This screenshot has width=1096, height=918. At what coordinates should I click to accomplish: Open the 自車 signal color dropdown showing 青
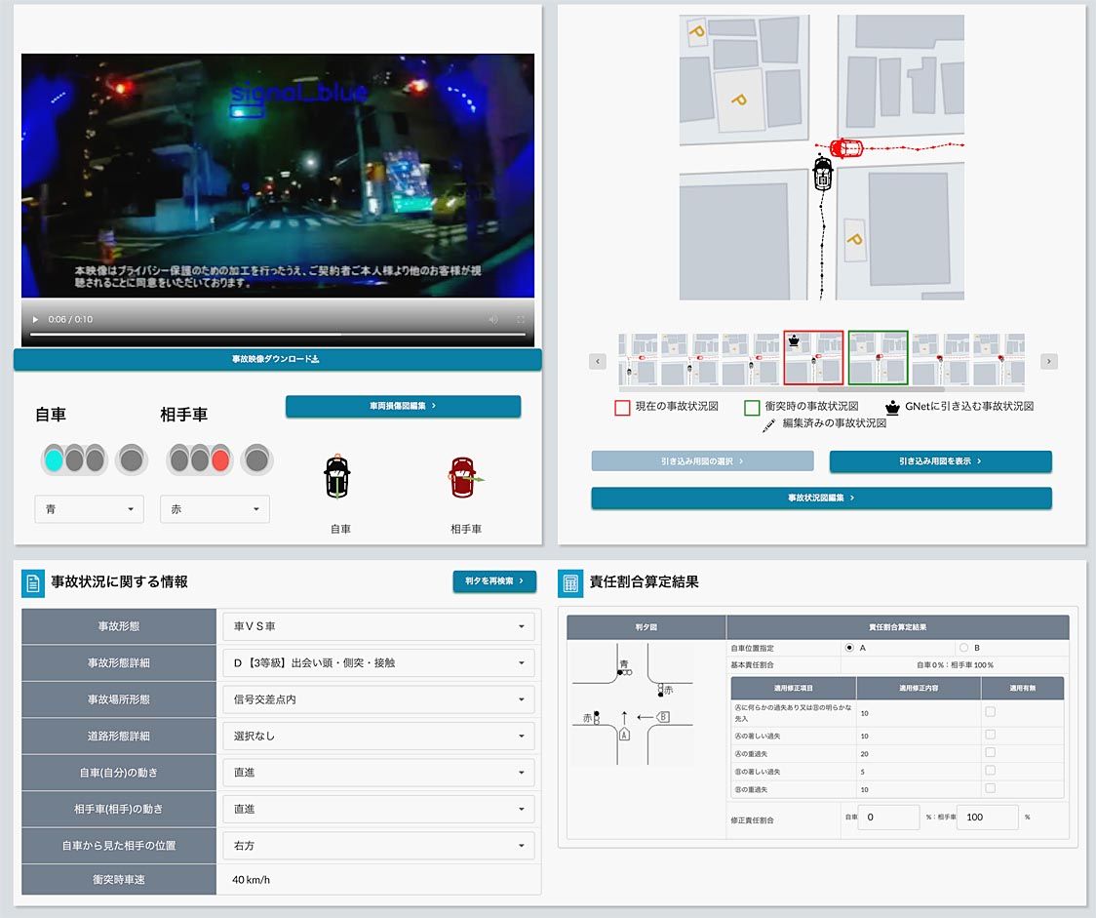[x=89, y=509]
